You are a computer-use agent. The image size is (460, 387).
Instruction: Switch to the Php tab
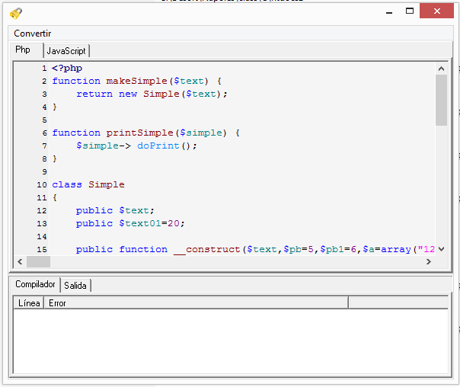click(x=24, y=50)
